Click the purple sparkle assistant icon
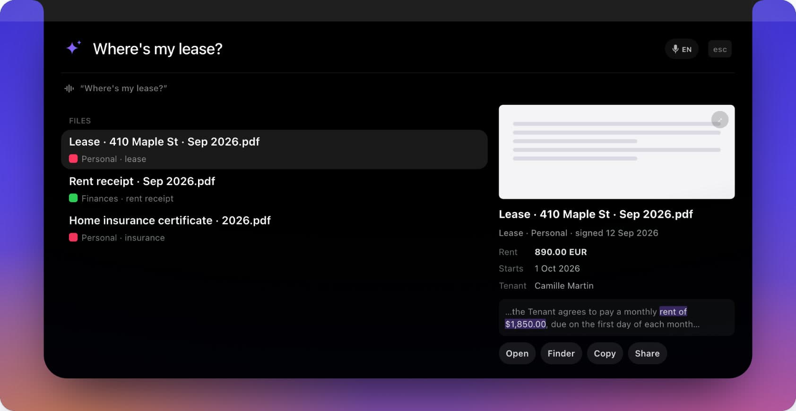The image size is (796, 411). click(x=73, y=48)
